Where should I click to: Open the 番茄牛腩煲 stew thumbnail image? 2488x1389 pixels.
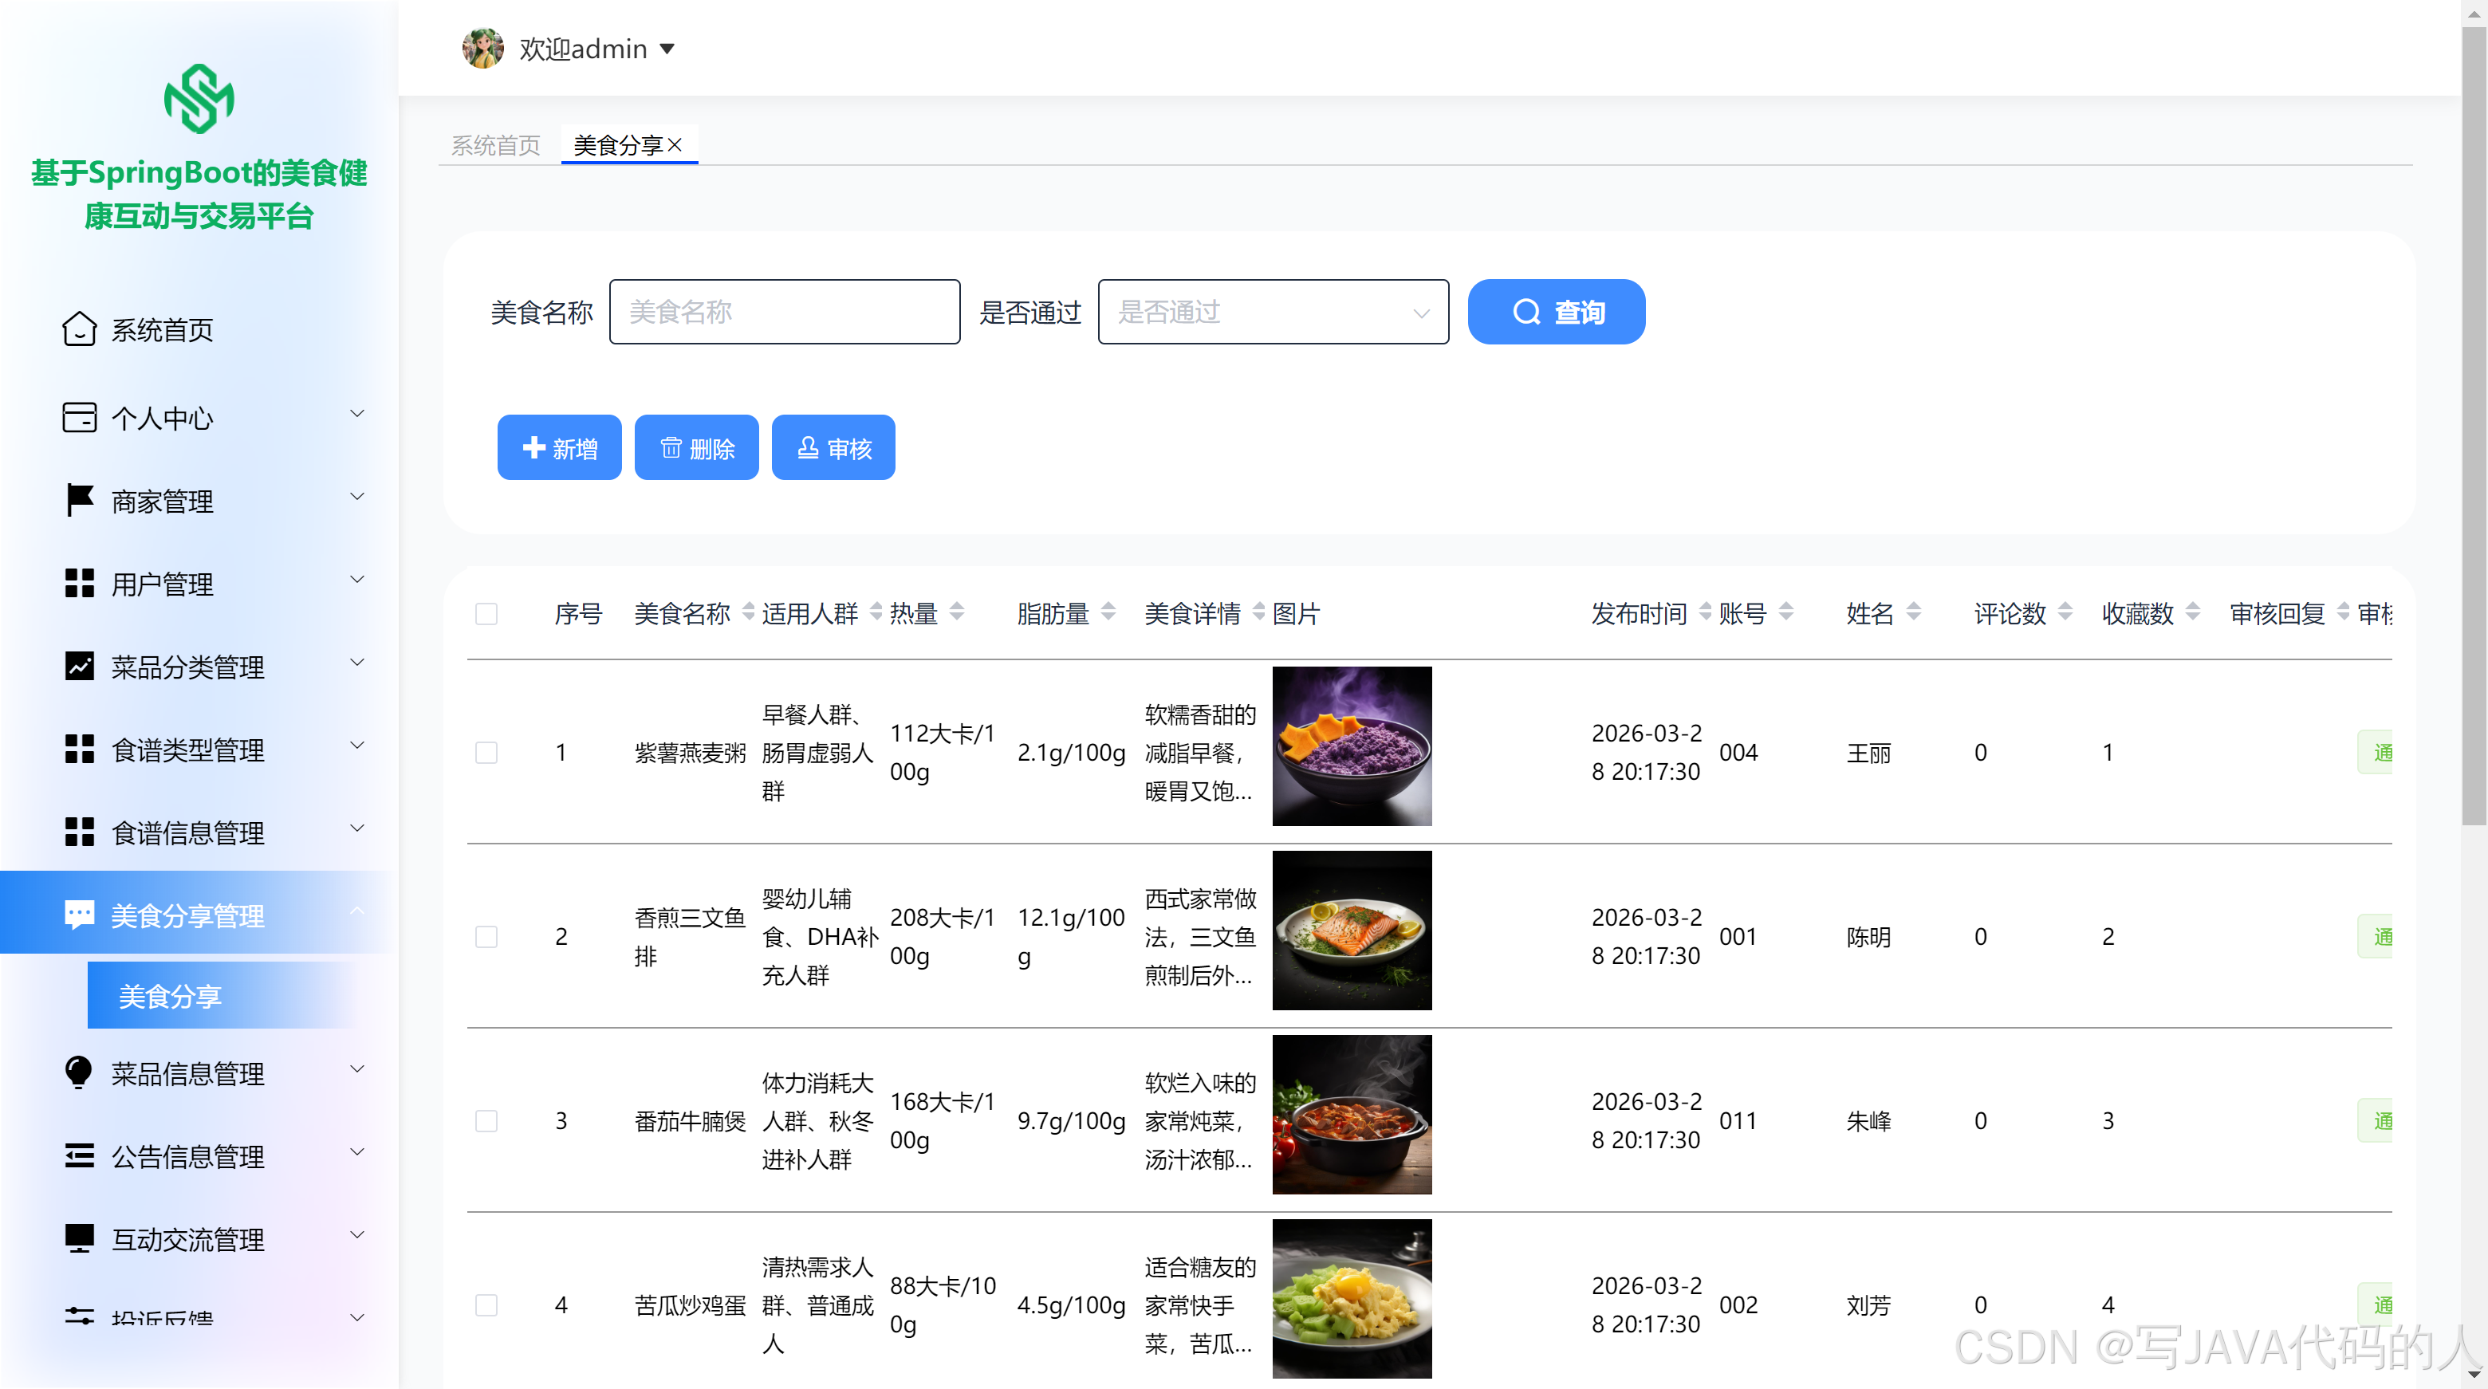pyautogui.click(x=1352, y=1115)
